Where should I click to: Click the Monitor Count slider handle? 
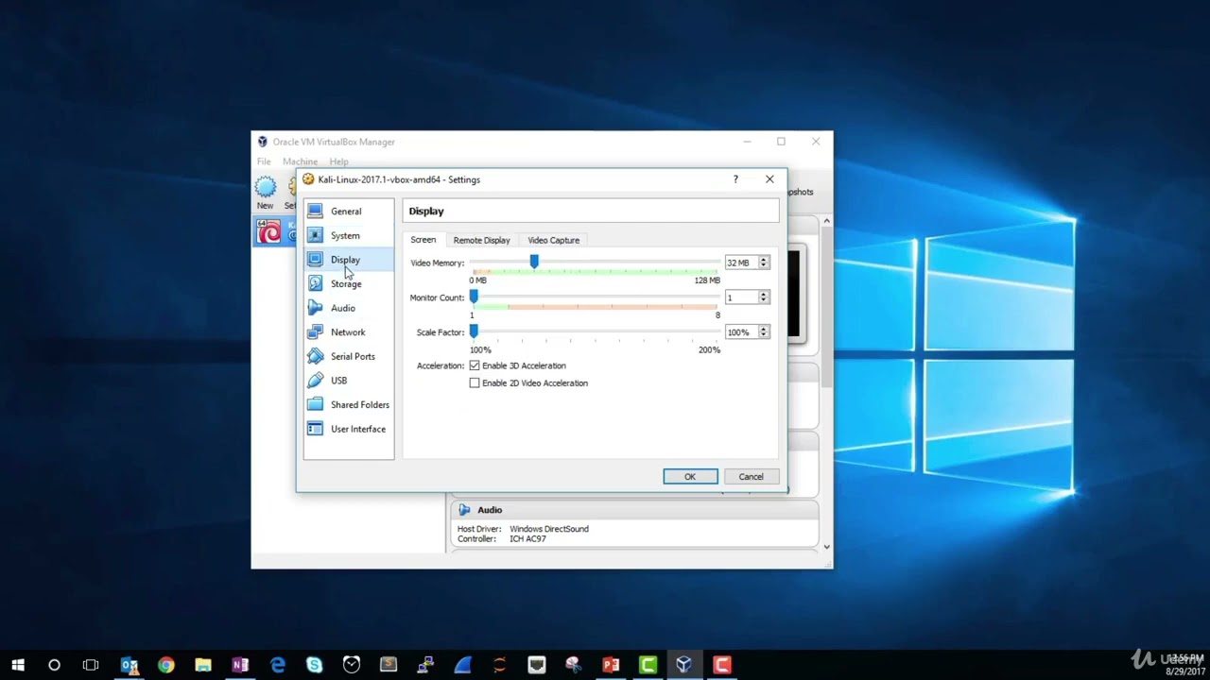pos(474,297)
